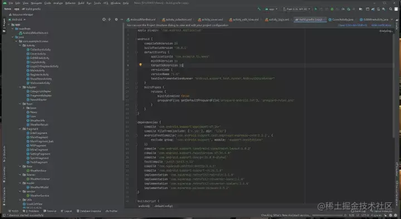This screenshot has height=219, width=401.
Task: Open Project panel settings gear
Action: [116, 19]
